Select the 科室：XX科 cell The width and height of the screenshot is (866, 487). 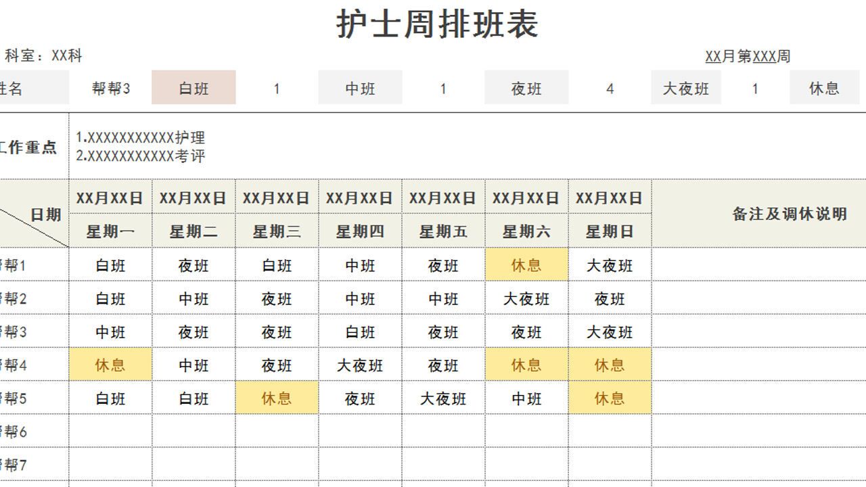(x=43, y=55)
